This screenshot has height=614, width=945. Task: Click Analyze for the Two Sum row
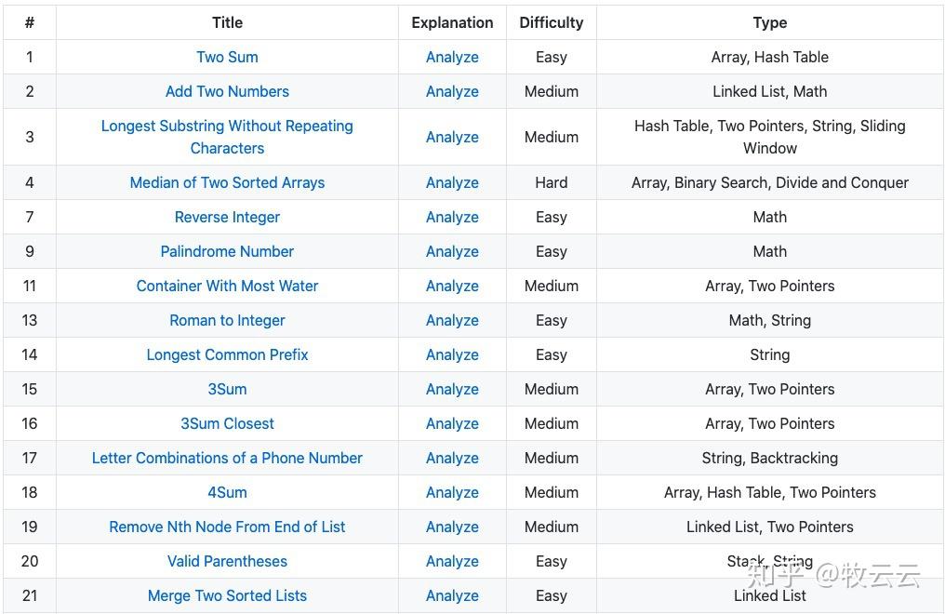[x=452, y=57]
